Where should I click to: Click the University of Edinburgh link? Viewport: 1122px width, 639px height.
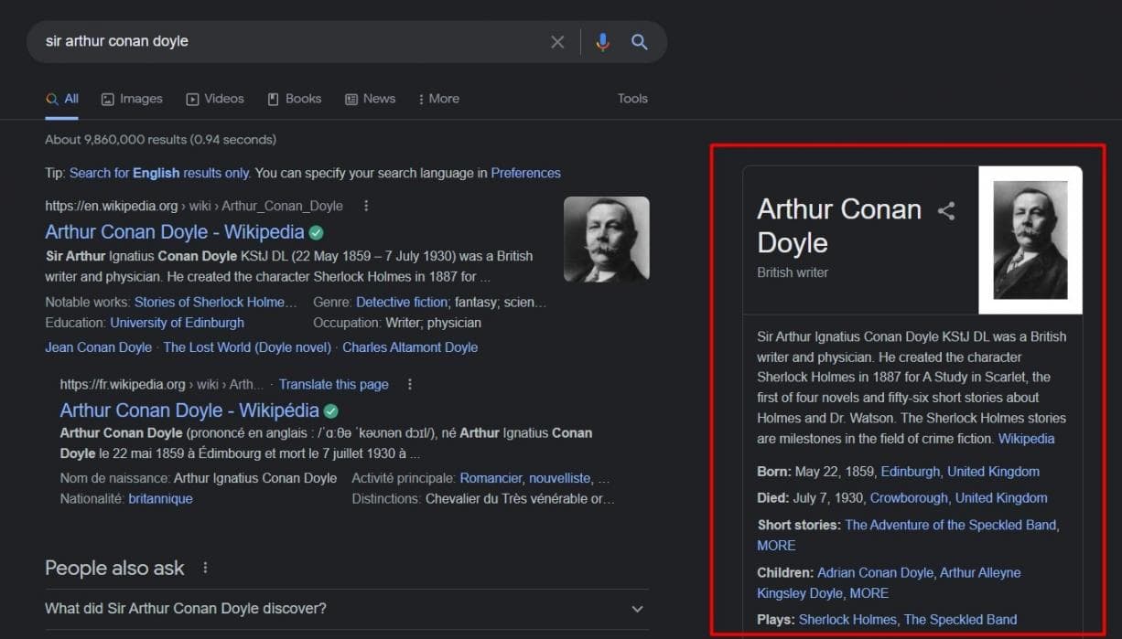pos(177,323)
